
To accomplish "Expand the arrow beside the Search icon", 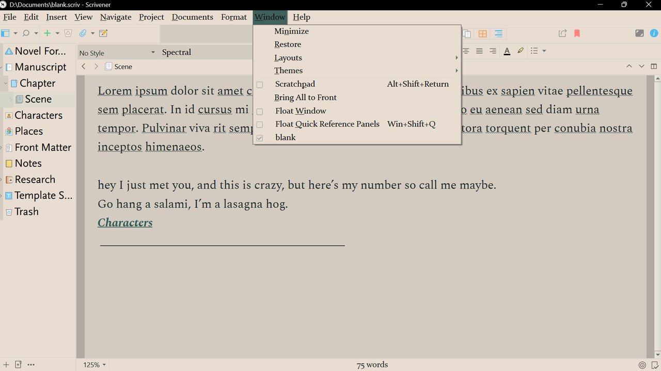I will (36, 34).
